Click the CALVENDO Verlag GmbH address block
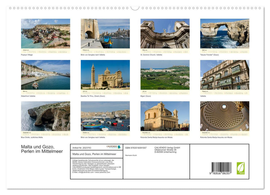This screenshot has width=270, height=195. [167, 150]
